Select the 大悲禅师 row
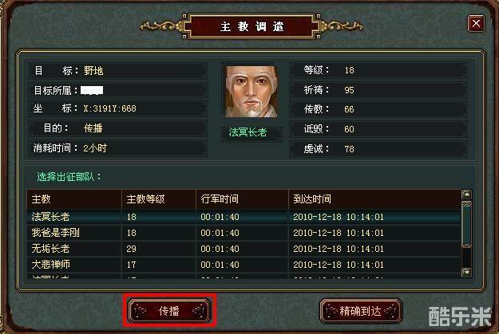Image resolution: width=499 pixels, height=334 pixels. coord(244,265)
